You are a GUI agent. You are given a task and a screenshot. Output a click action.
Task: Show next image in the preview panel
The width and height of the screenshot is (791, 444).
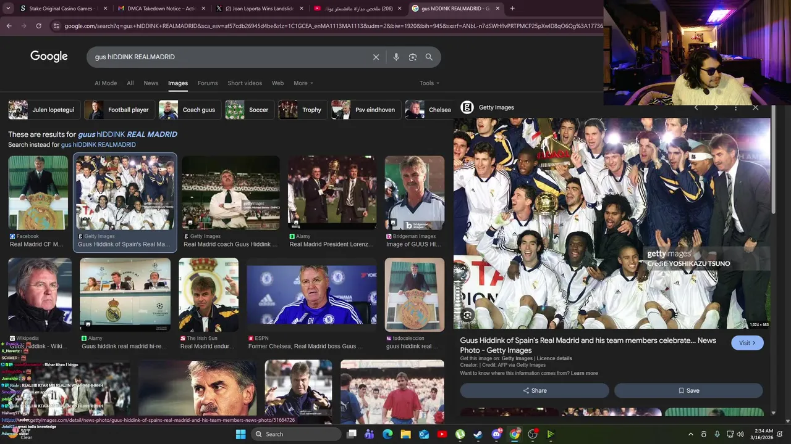click(716, 107)
